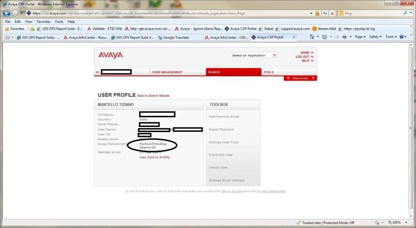
Task: Click the Refresh page icon
Action: 325,13
